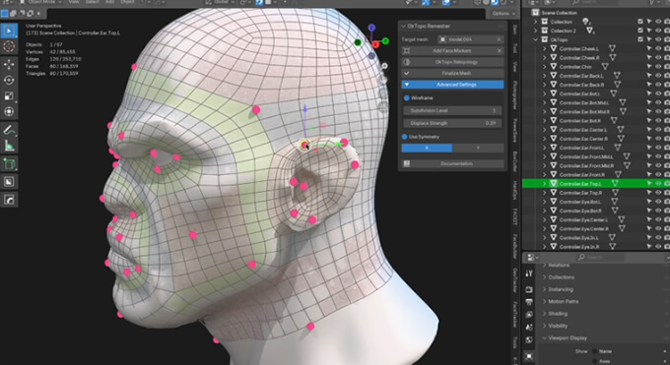Viewport: 670px width, 365px height.
Task: Select the Measure tool
Action: pyautogui.click(x=9, y=146)
